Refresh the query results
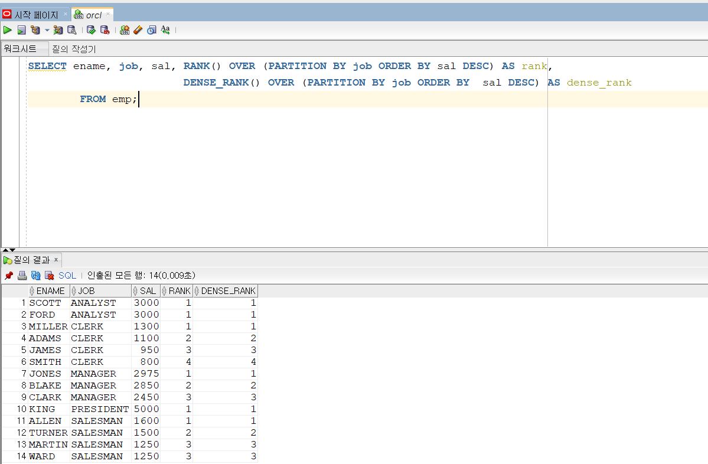 pos(35,275)
